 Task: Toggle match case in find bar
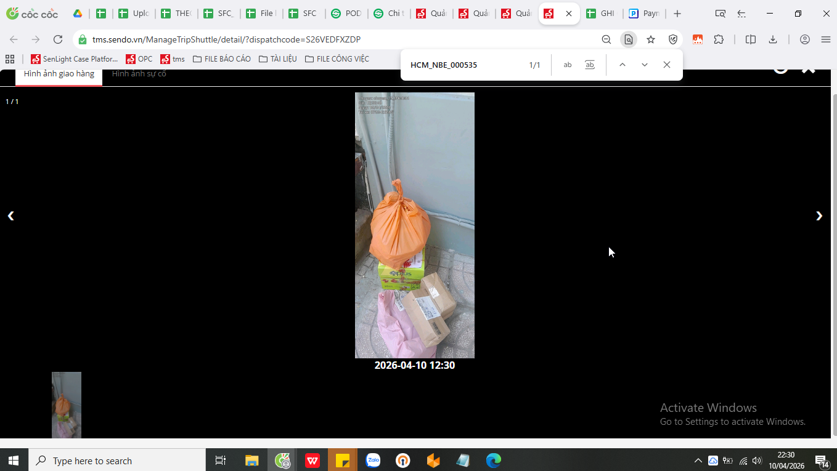568,65
